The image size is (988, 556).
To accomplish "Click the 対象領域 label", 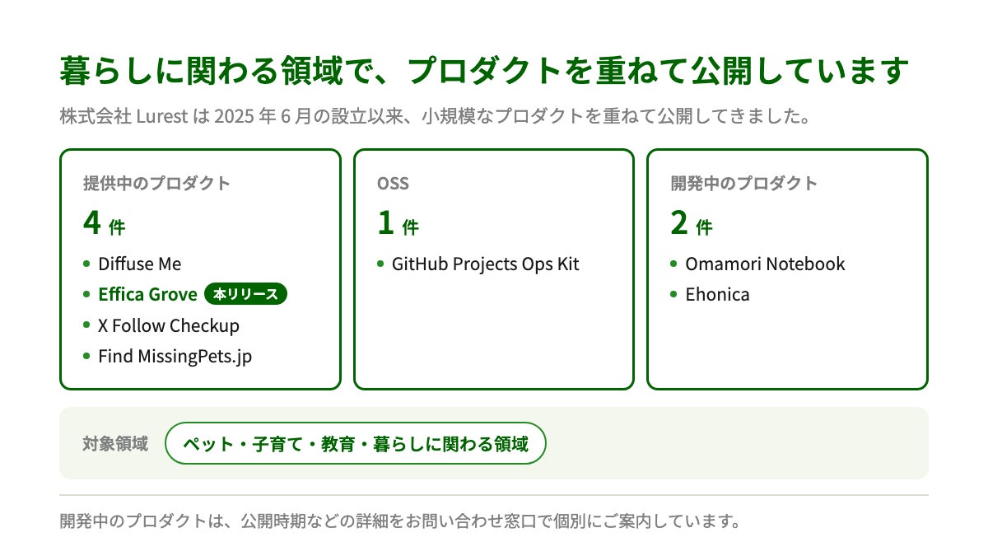I will click(x=115, y=444).
